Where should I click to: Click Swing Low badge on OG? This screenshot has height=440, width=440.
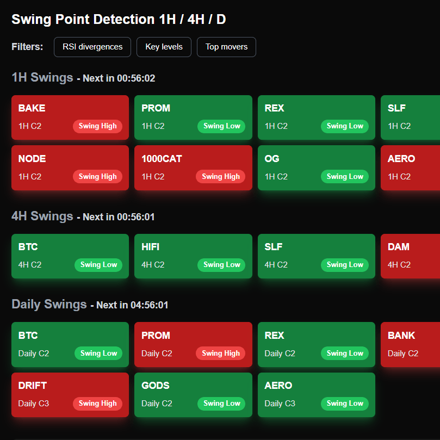pyautogui.click(x=345, y=177)
